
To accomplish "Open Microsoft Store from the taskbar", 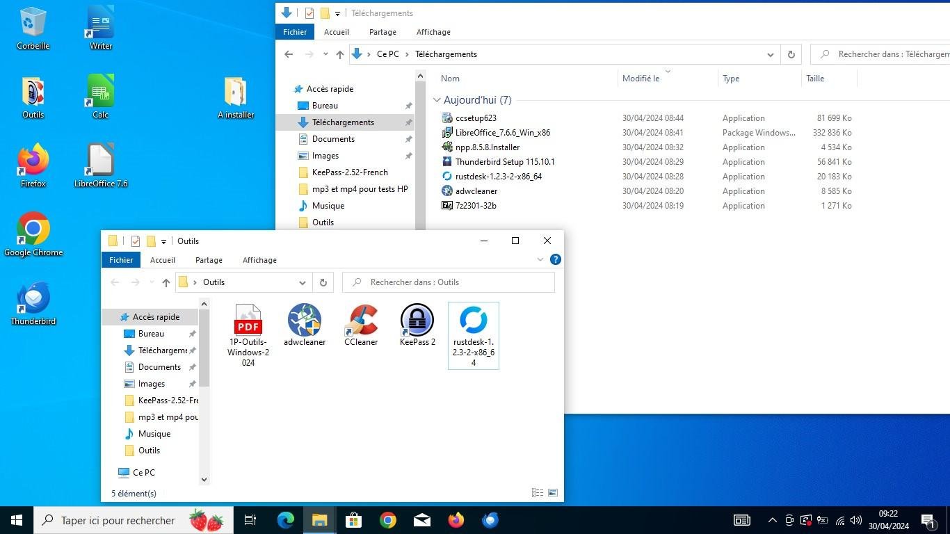I will (353, 520).
